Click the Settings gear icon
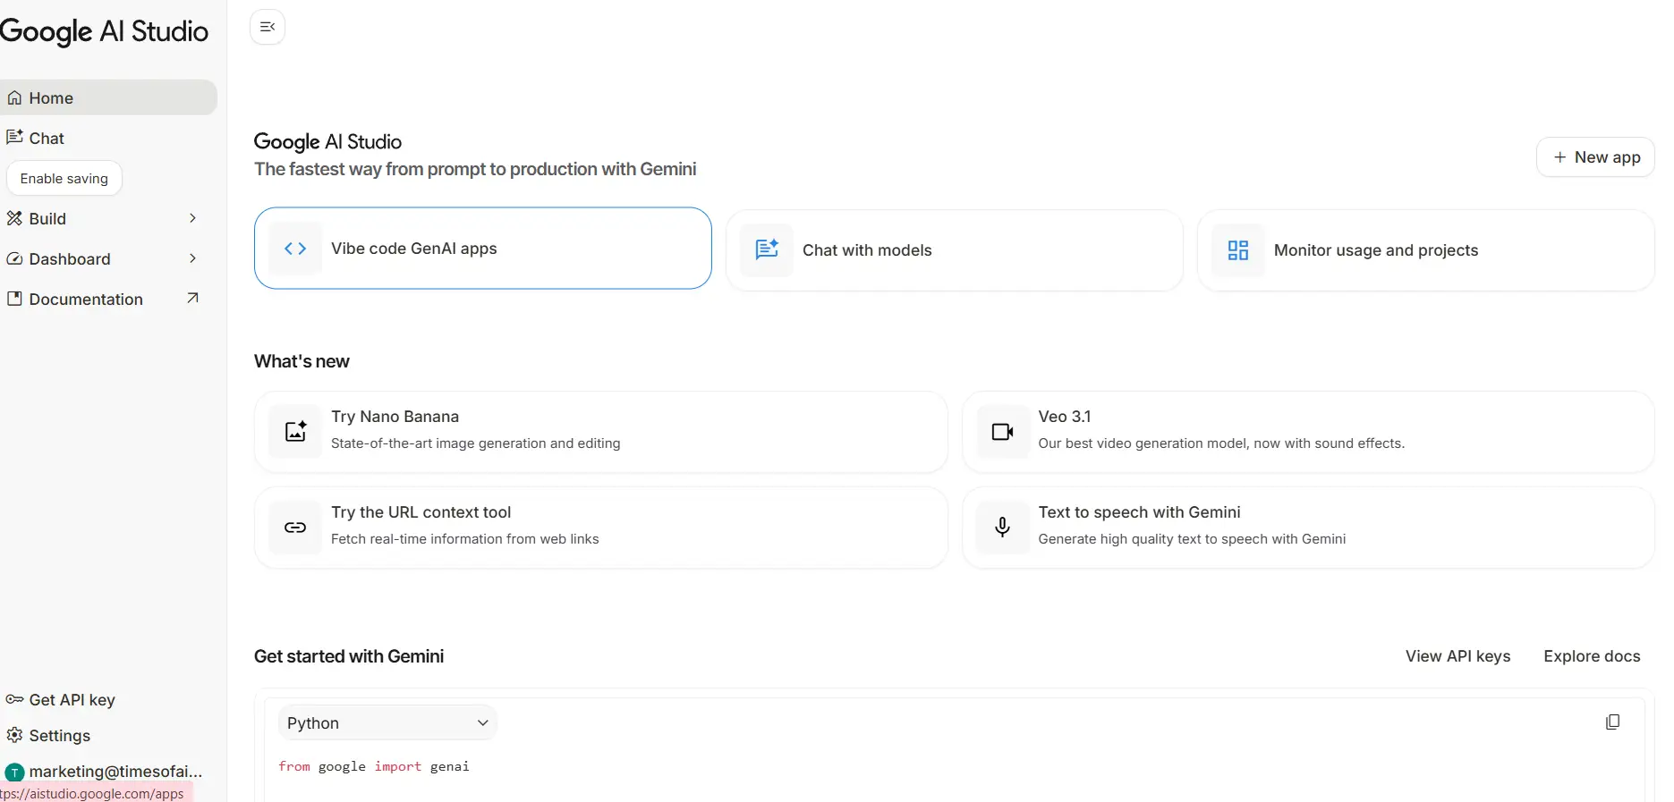The width and height of the screenshot is (1674, 802). pos(14,735)
